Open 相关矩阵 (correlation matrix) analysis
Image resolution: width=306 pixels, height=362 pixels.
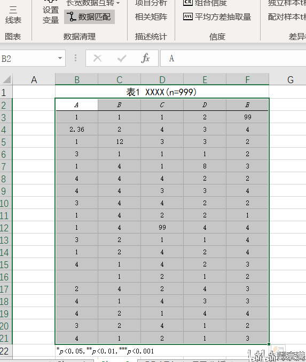pyautogui.click(x=151, y=17)
